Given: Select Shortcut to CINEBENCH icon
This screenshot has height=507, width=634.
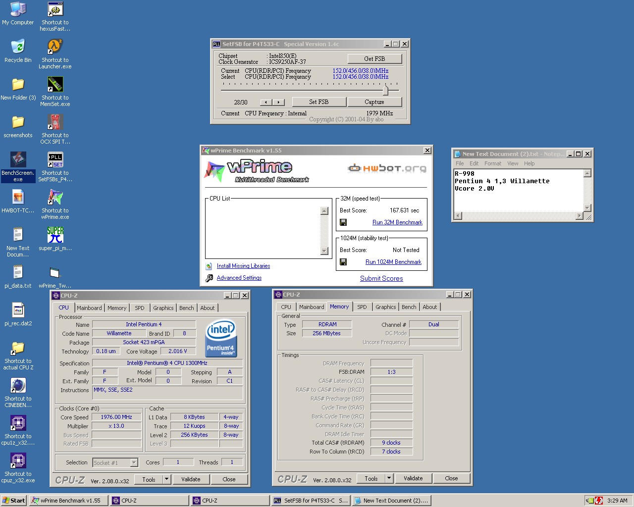Looking at the screenshot, I should tap(18, 393).
